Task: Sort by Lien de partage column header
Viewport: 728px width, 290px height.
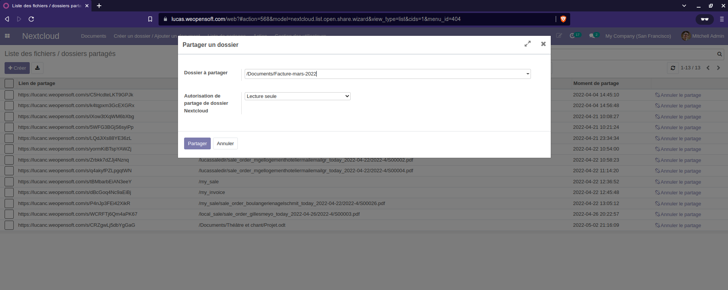Action: click(x=37, y=83)
